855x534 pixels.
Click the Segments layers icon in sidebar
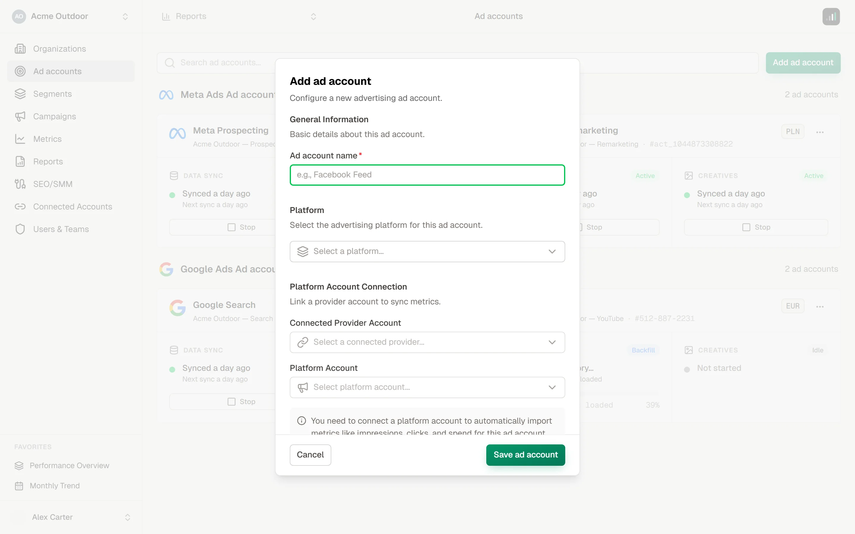[20, 94]
